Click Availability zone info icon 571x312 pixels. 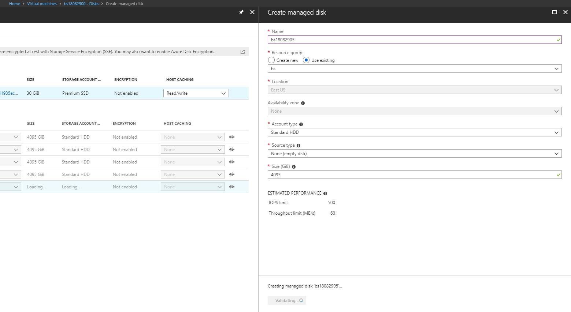point(303,103)
